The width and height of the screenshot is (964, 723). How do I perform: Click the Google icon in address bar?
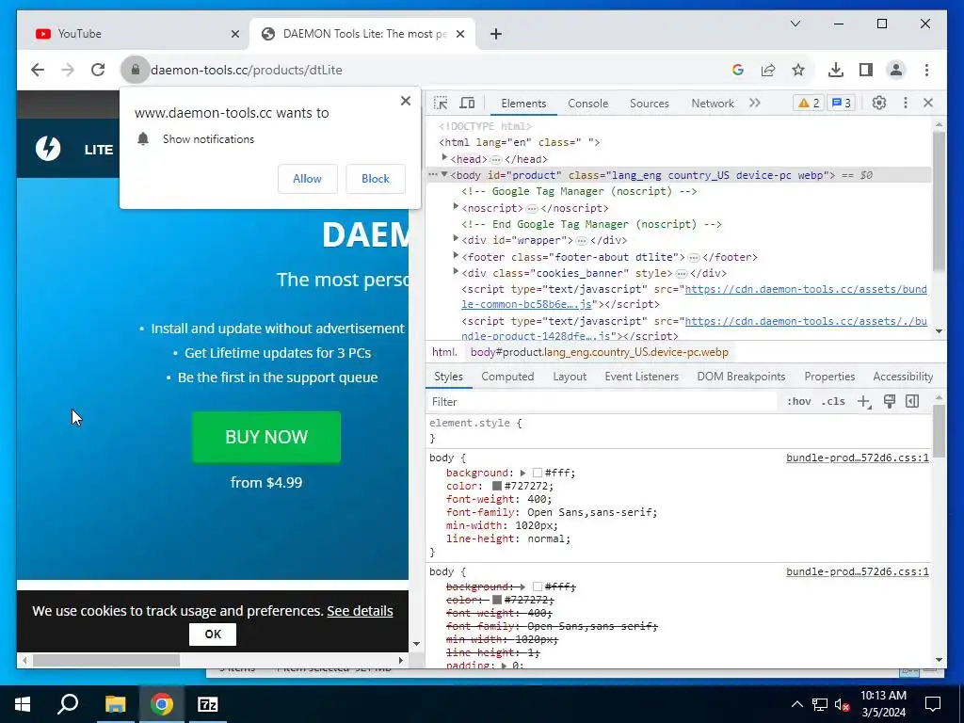738,70
